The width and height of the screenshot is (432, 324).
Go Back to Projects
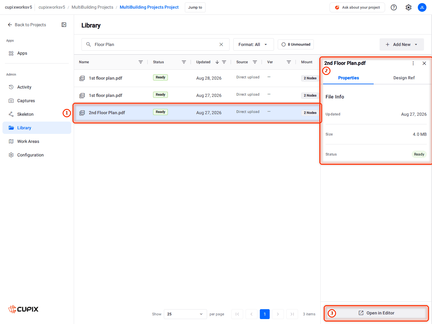pyautogui.click(x=27, y=25)
